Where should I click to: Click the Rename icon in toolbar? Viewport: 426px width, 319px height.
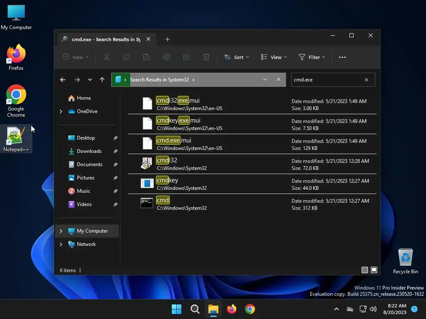166,57
